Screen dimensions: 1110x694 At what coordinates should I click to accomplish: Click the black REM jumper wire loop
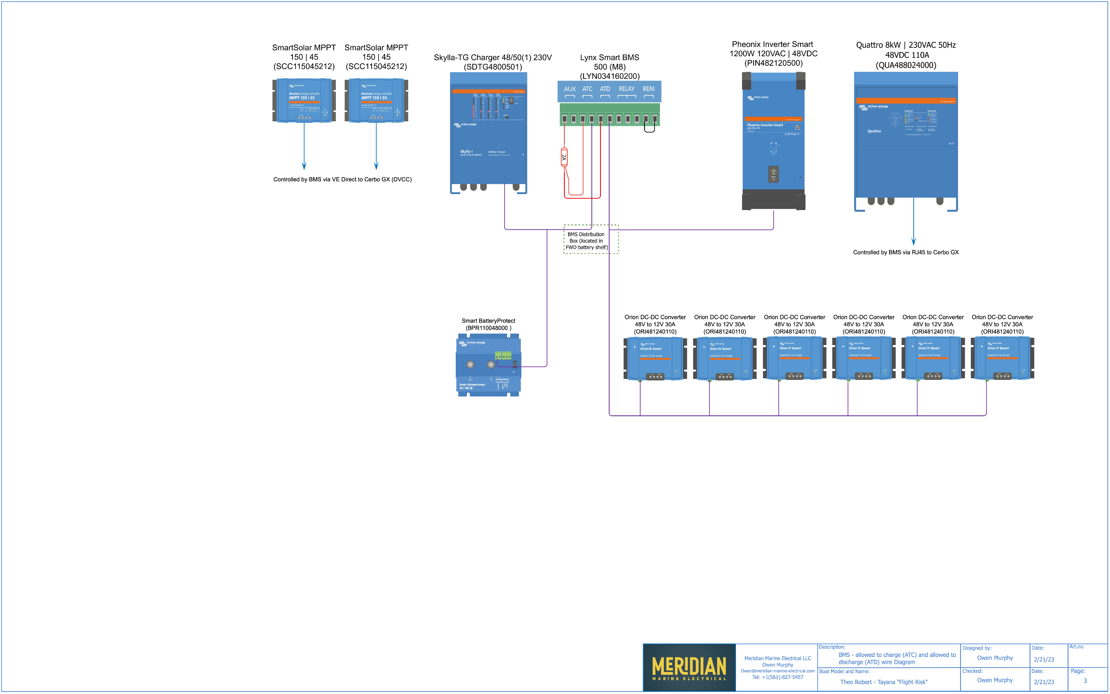pos(649,128)
